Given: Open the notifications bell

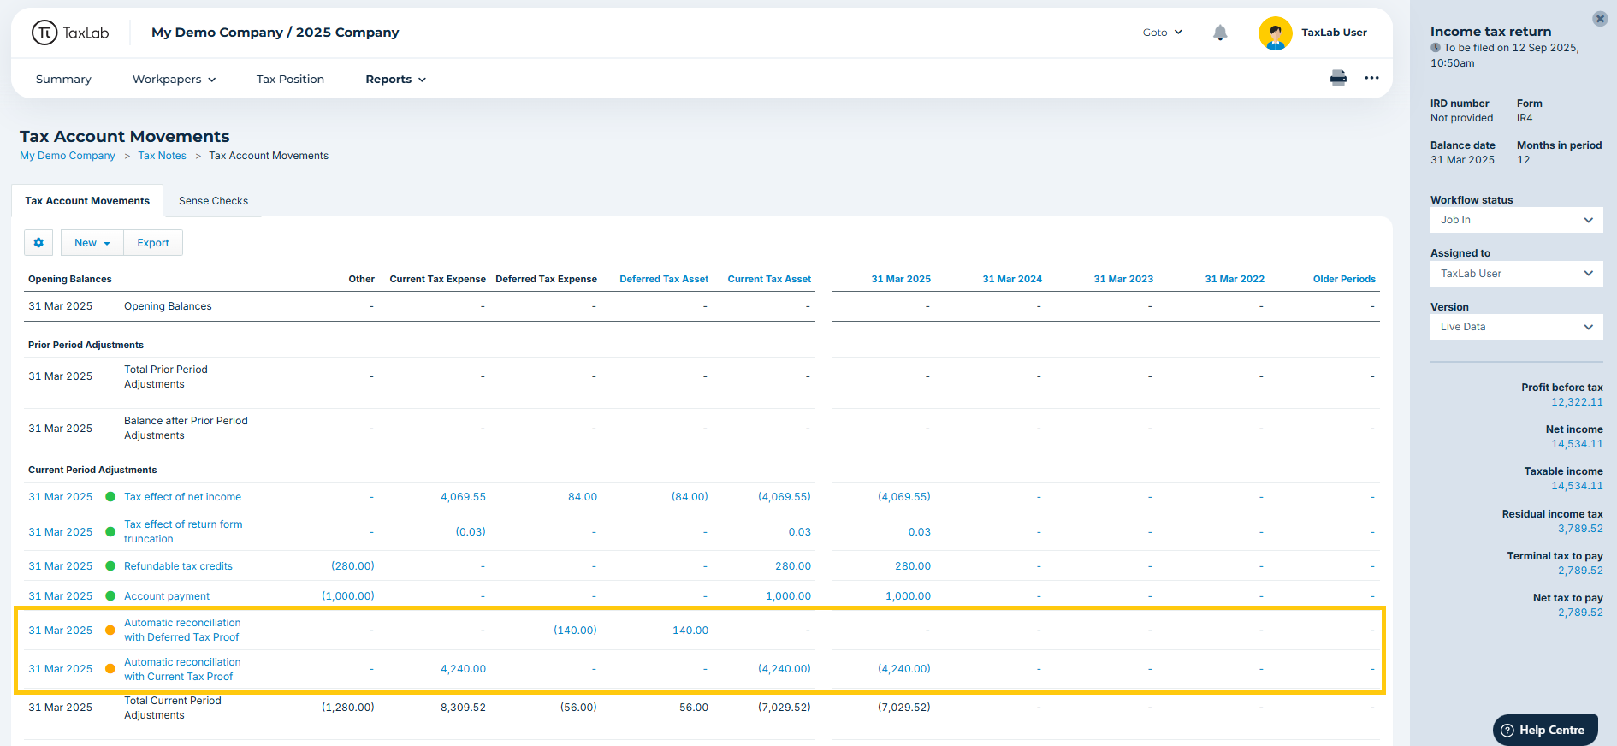Looking at the screenshot, I should tap(1220, 33).
